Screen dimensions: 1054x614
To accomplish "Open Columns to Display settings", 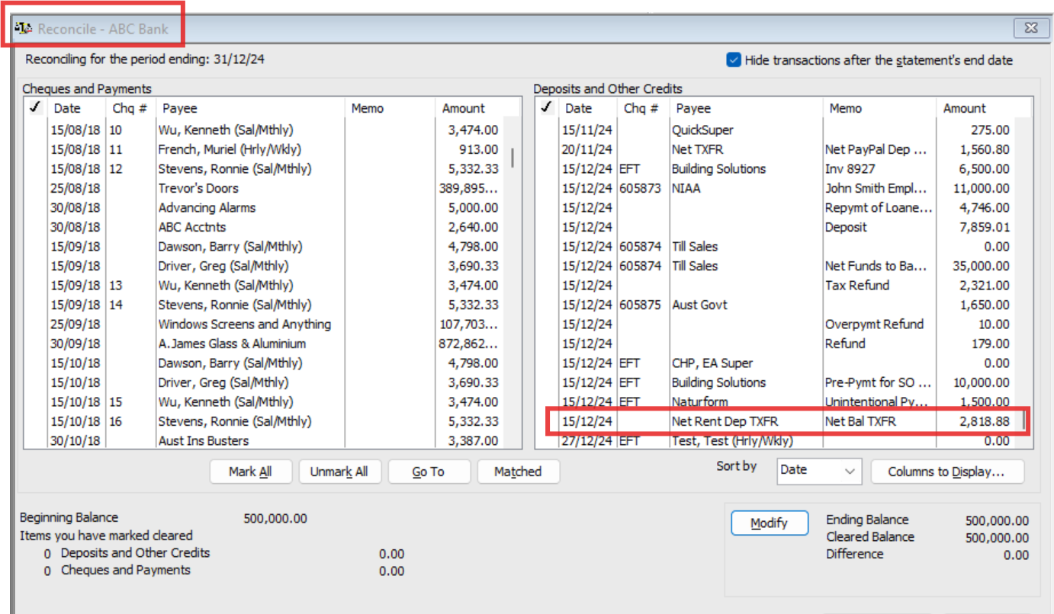I will point(947,472).
